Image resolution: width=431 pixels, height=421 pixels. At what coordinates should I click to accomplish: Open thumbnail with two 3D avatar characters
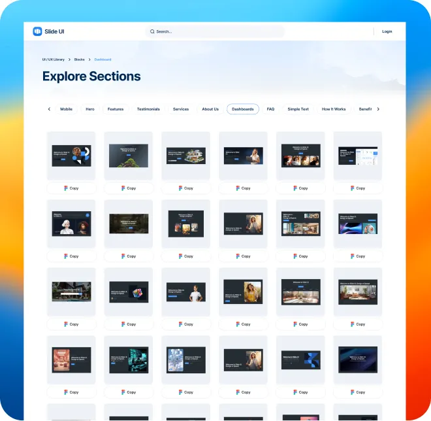click(71, 224)
